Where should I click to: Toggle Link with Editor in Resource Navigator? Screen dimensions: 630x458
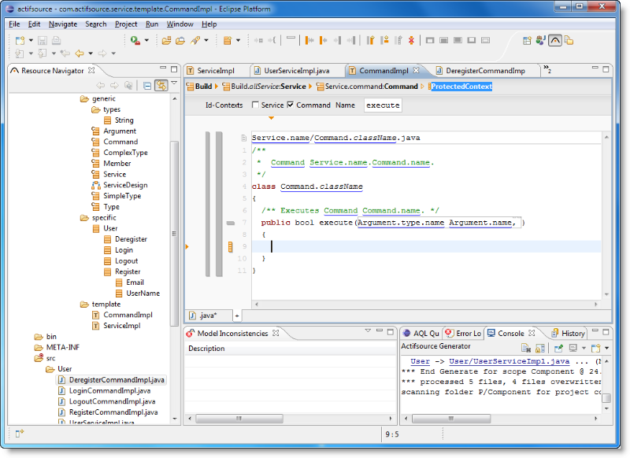pyautogui.click(x=161, y=86)
